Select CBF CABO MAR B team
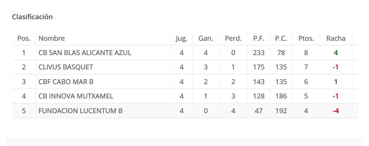 (x=66, y=82)
